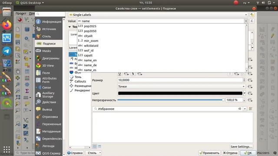The image size is (278, 156).
Task: Open the Источник section
Action: [x=49, y=29]
